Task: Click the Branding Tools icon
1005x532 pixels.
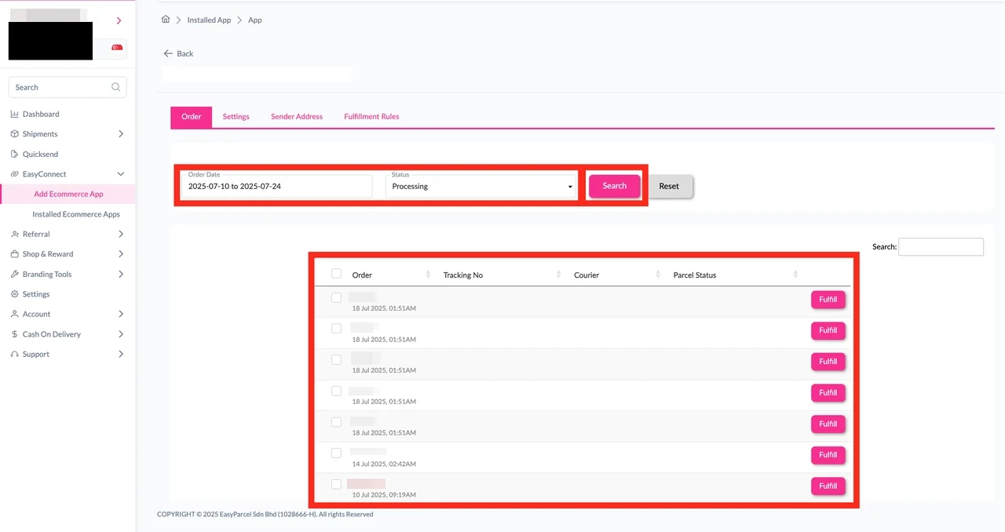Action: 16,274
